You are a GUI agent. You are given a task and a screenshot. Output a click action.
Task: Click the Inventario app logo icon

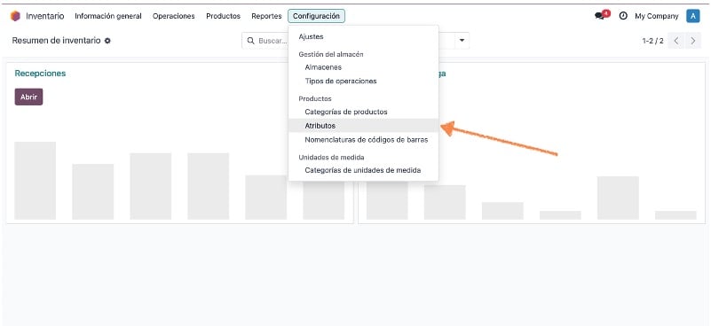click(15, 16)
